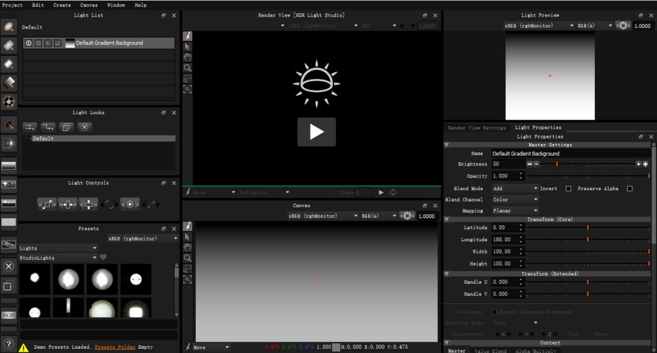Click the help question mark icon

9,344
